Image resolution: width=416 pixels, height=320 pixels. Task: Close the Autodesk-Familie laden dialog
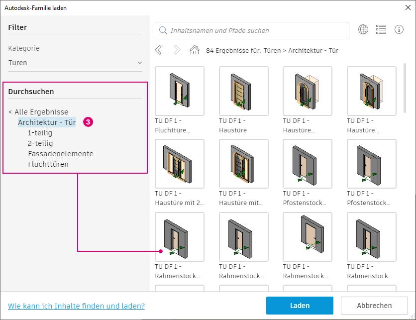tap(408, 7)
